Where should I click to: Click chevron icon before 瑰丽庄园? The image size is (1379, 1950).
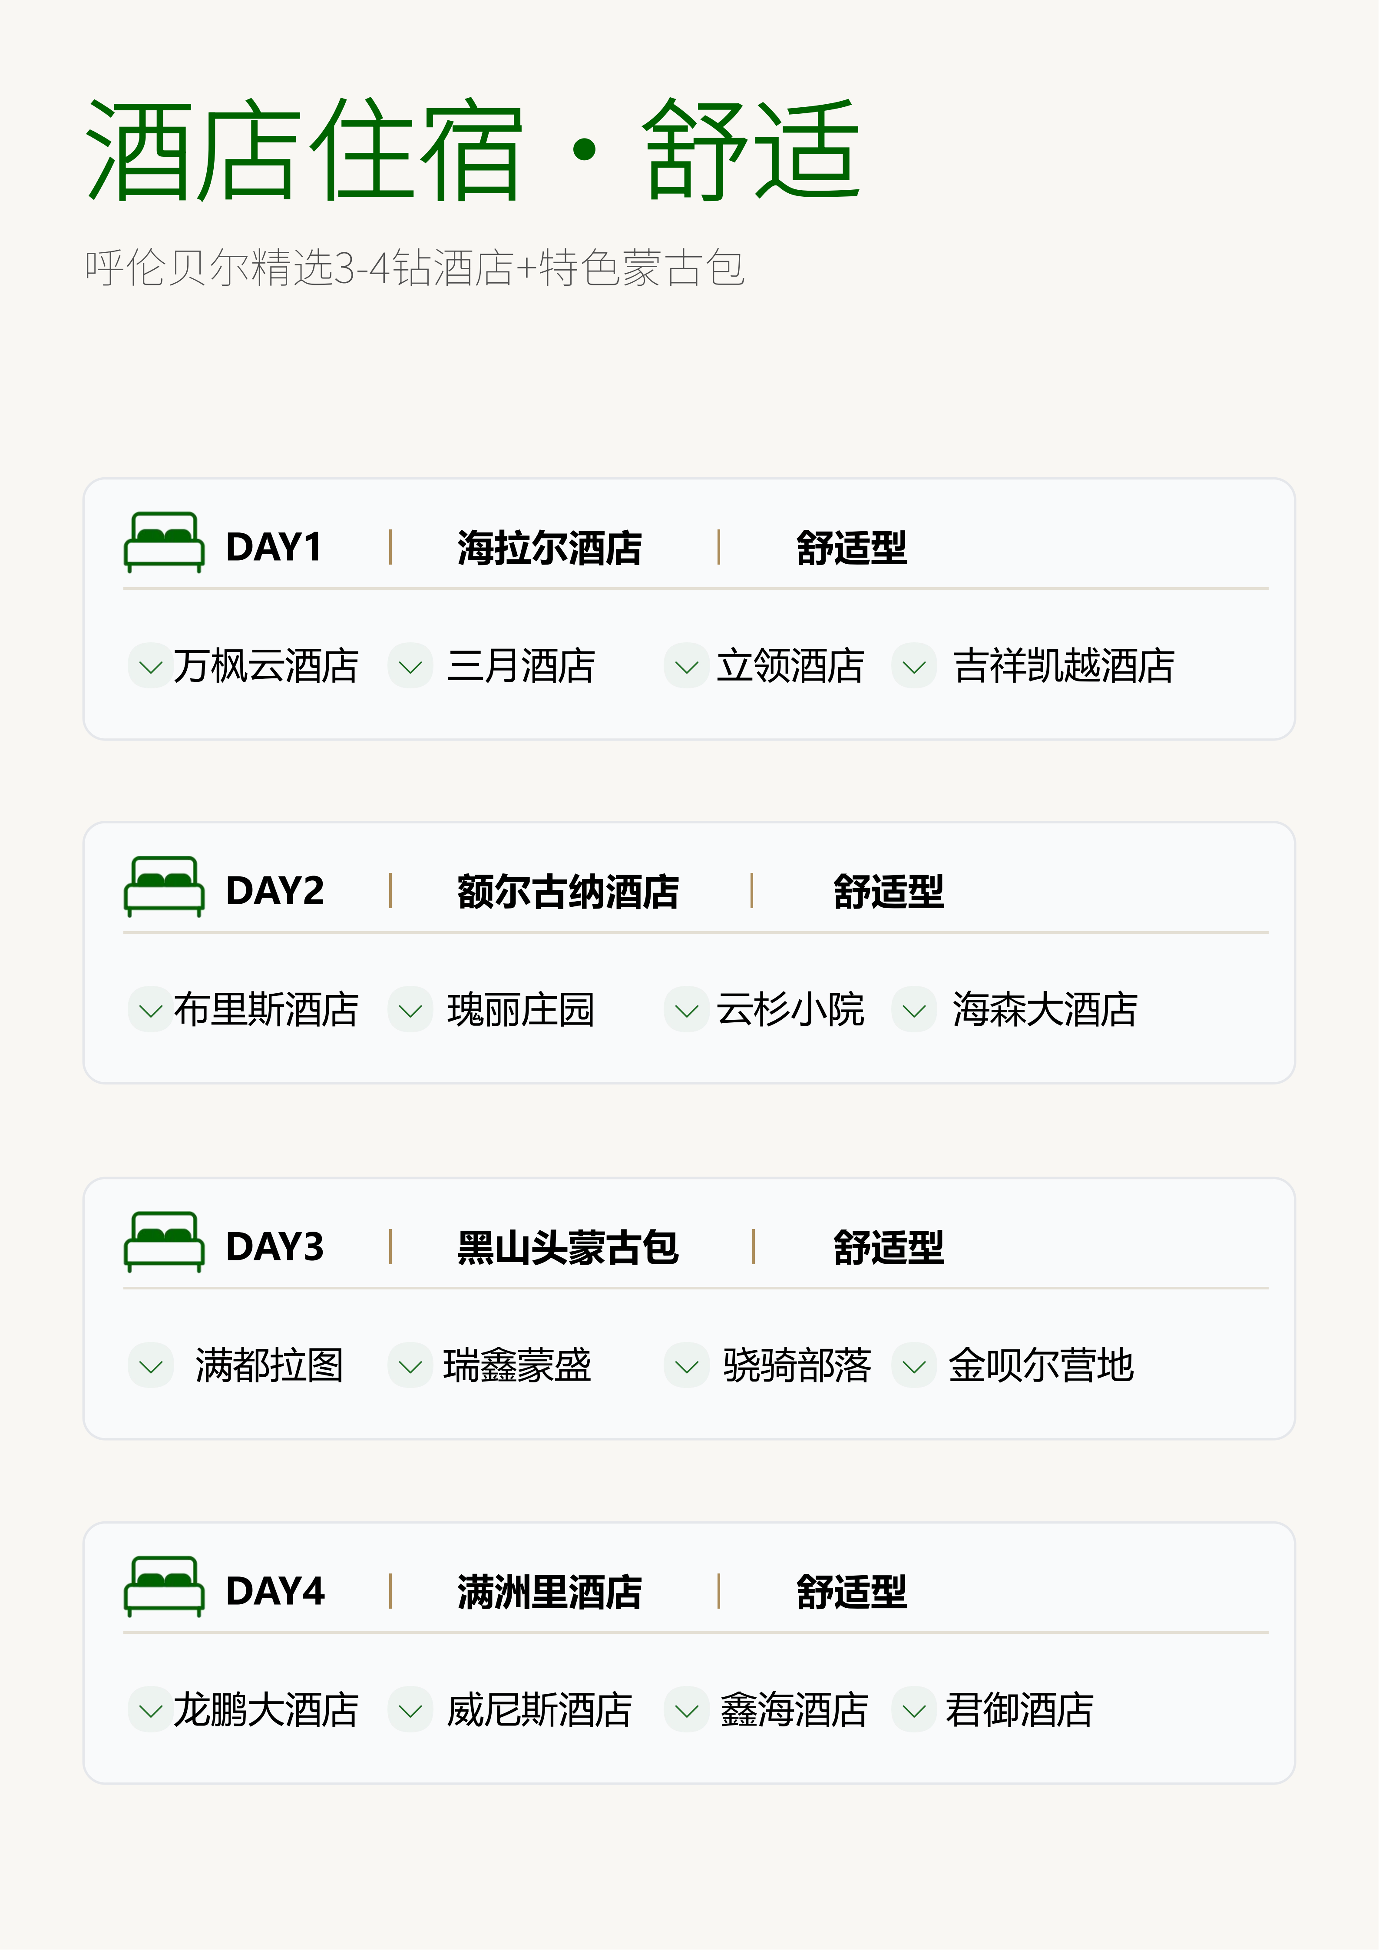tap(410, 1011)
